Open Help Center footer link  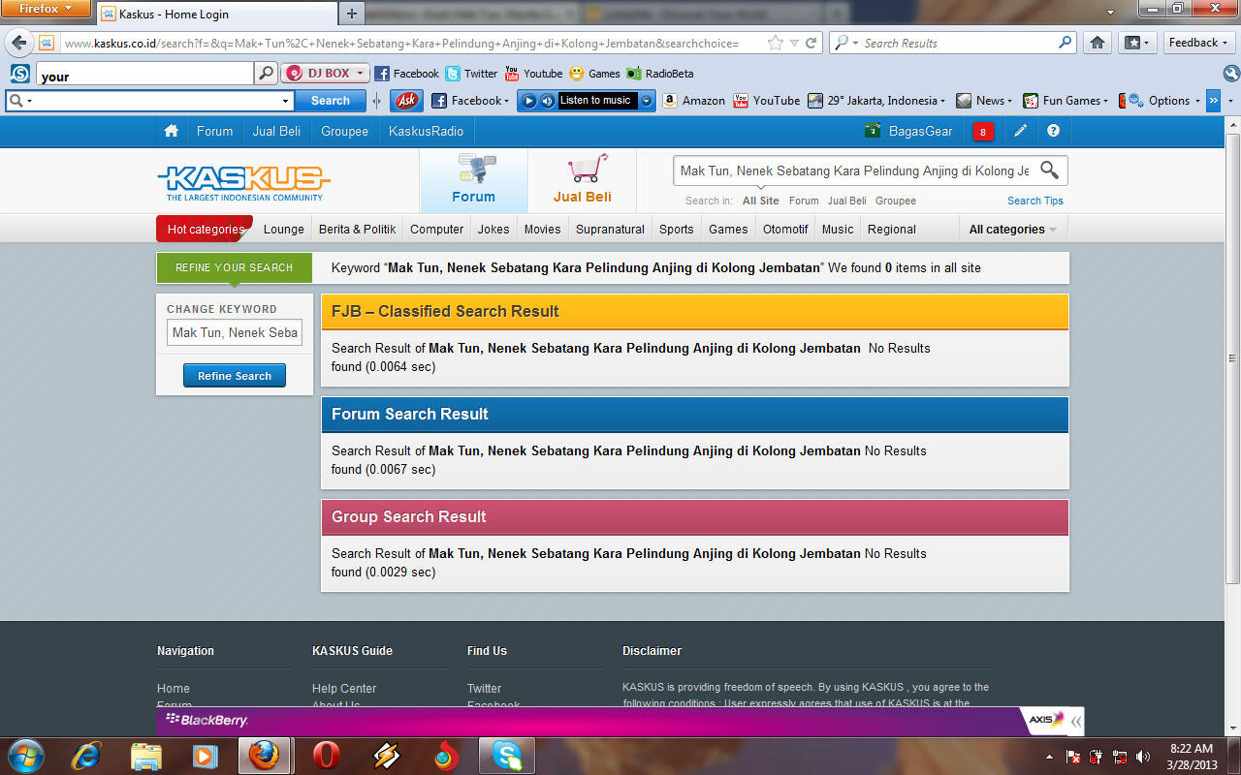tap(344, 689)
